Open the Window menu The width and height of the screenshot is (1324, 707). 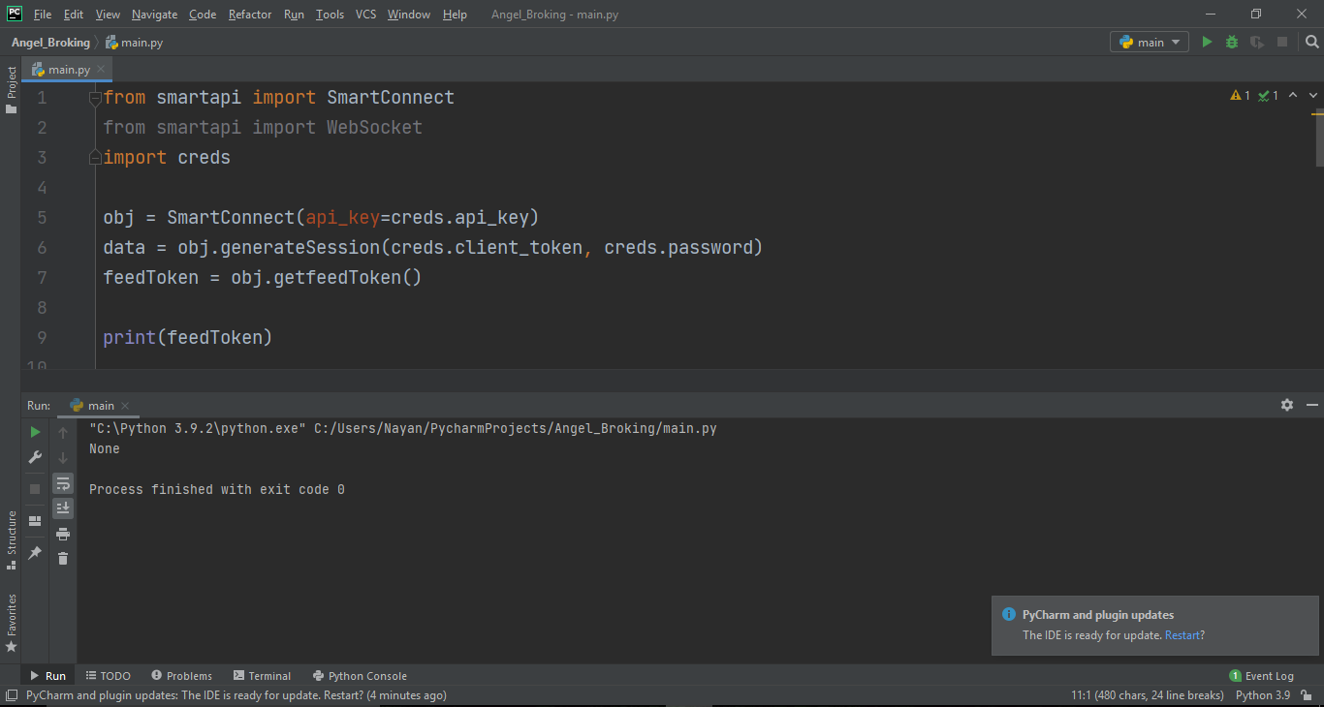click(x=408, y=15)
